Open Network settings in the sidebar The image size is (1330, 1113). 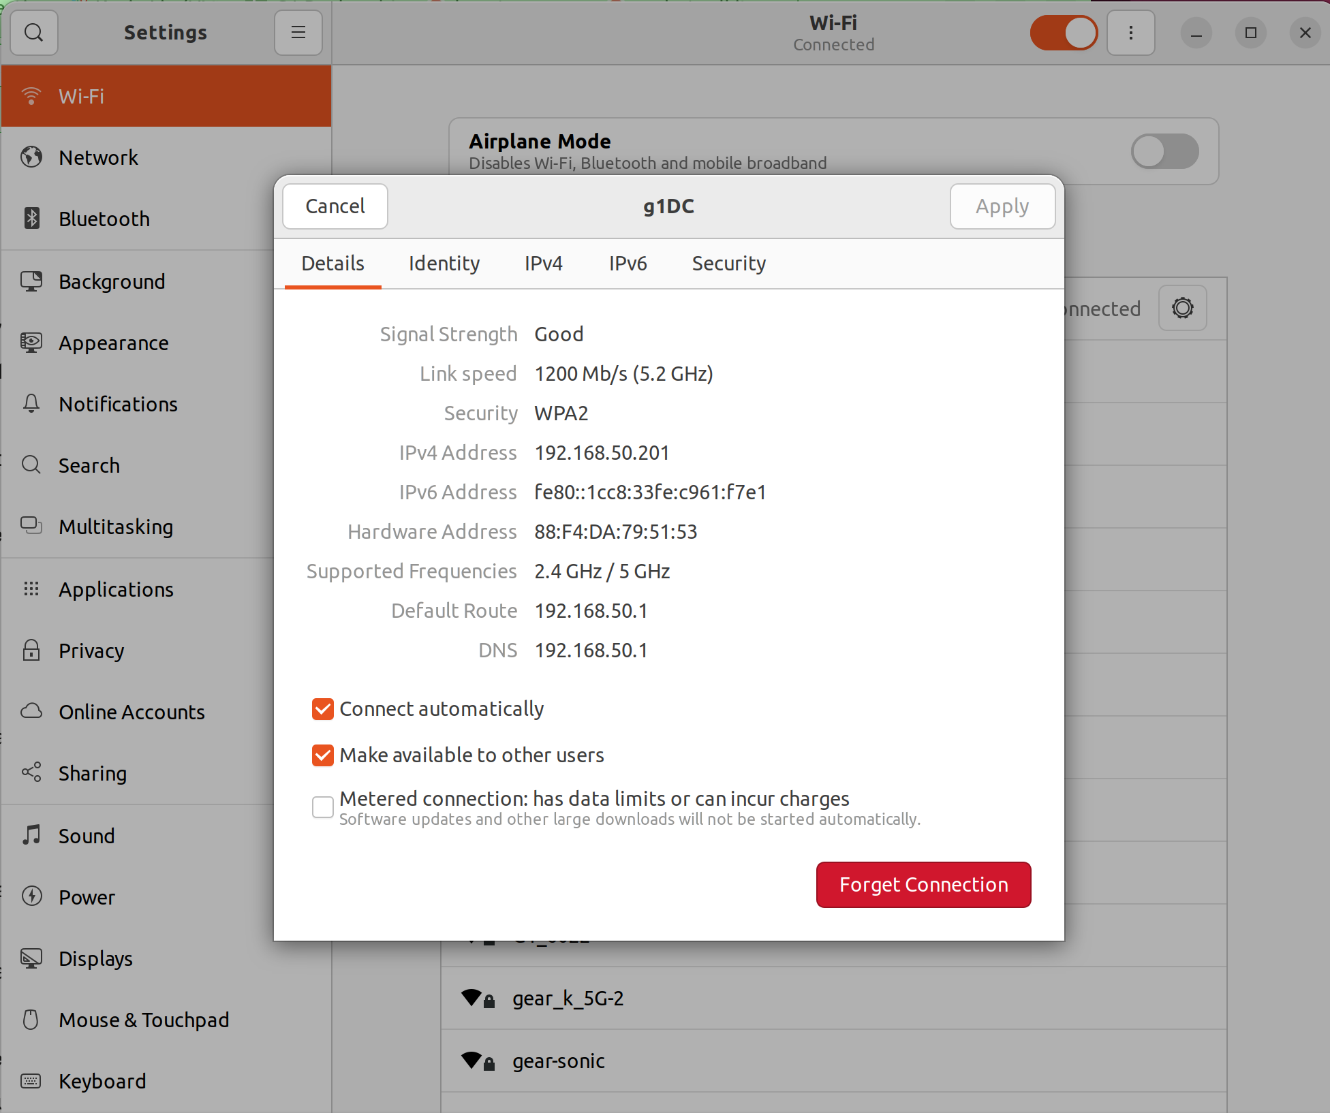[98, 157]
